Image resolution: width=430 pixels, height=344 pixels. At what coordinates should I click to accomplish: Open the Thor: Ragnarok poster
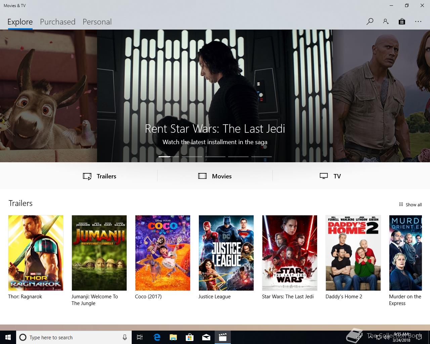36,253
